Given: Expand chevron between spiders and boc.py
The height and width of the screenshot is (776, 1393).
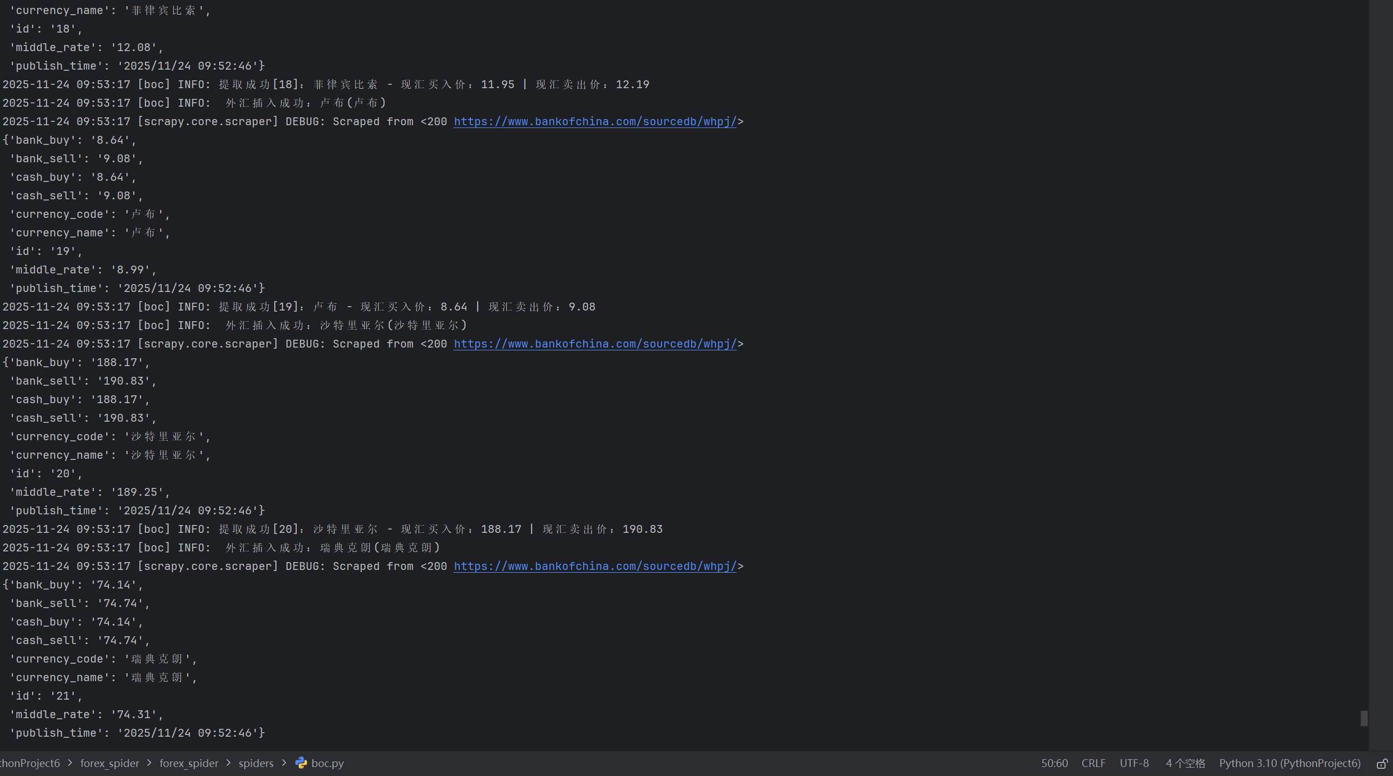Looking at the screenshot, I should (284, 763).
